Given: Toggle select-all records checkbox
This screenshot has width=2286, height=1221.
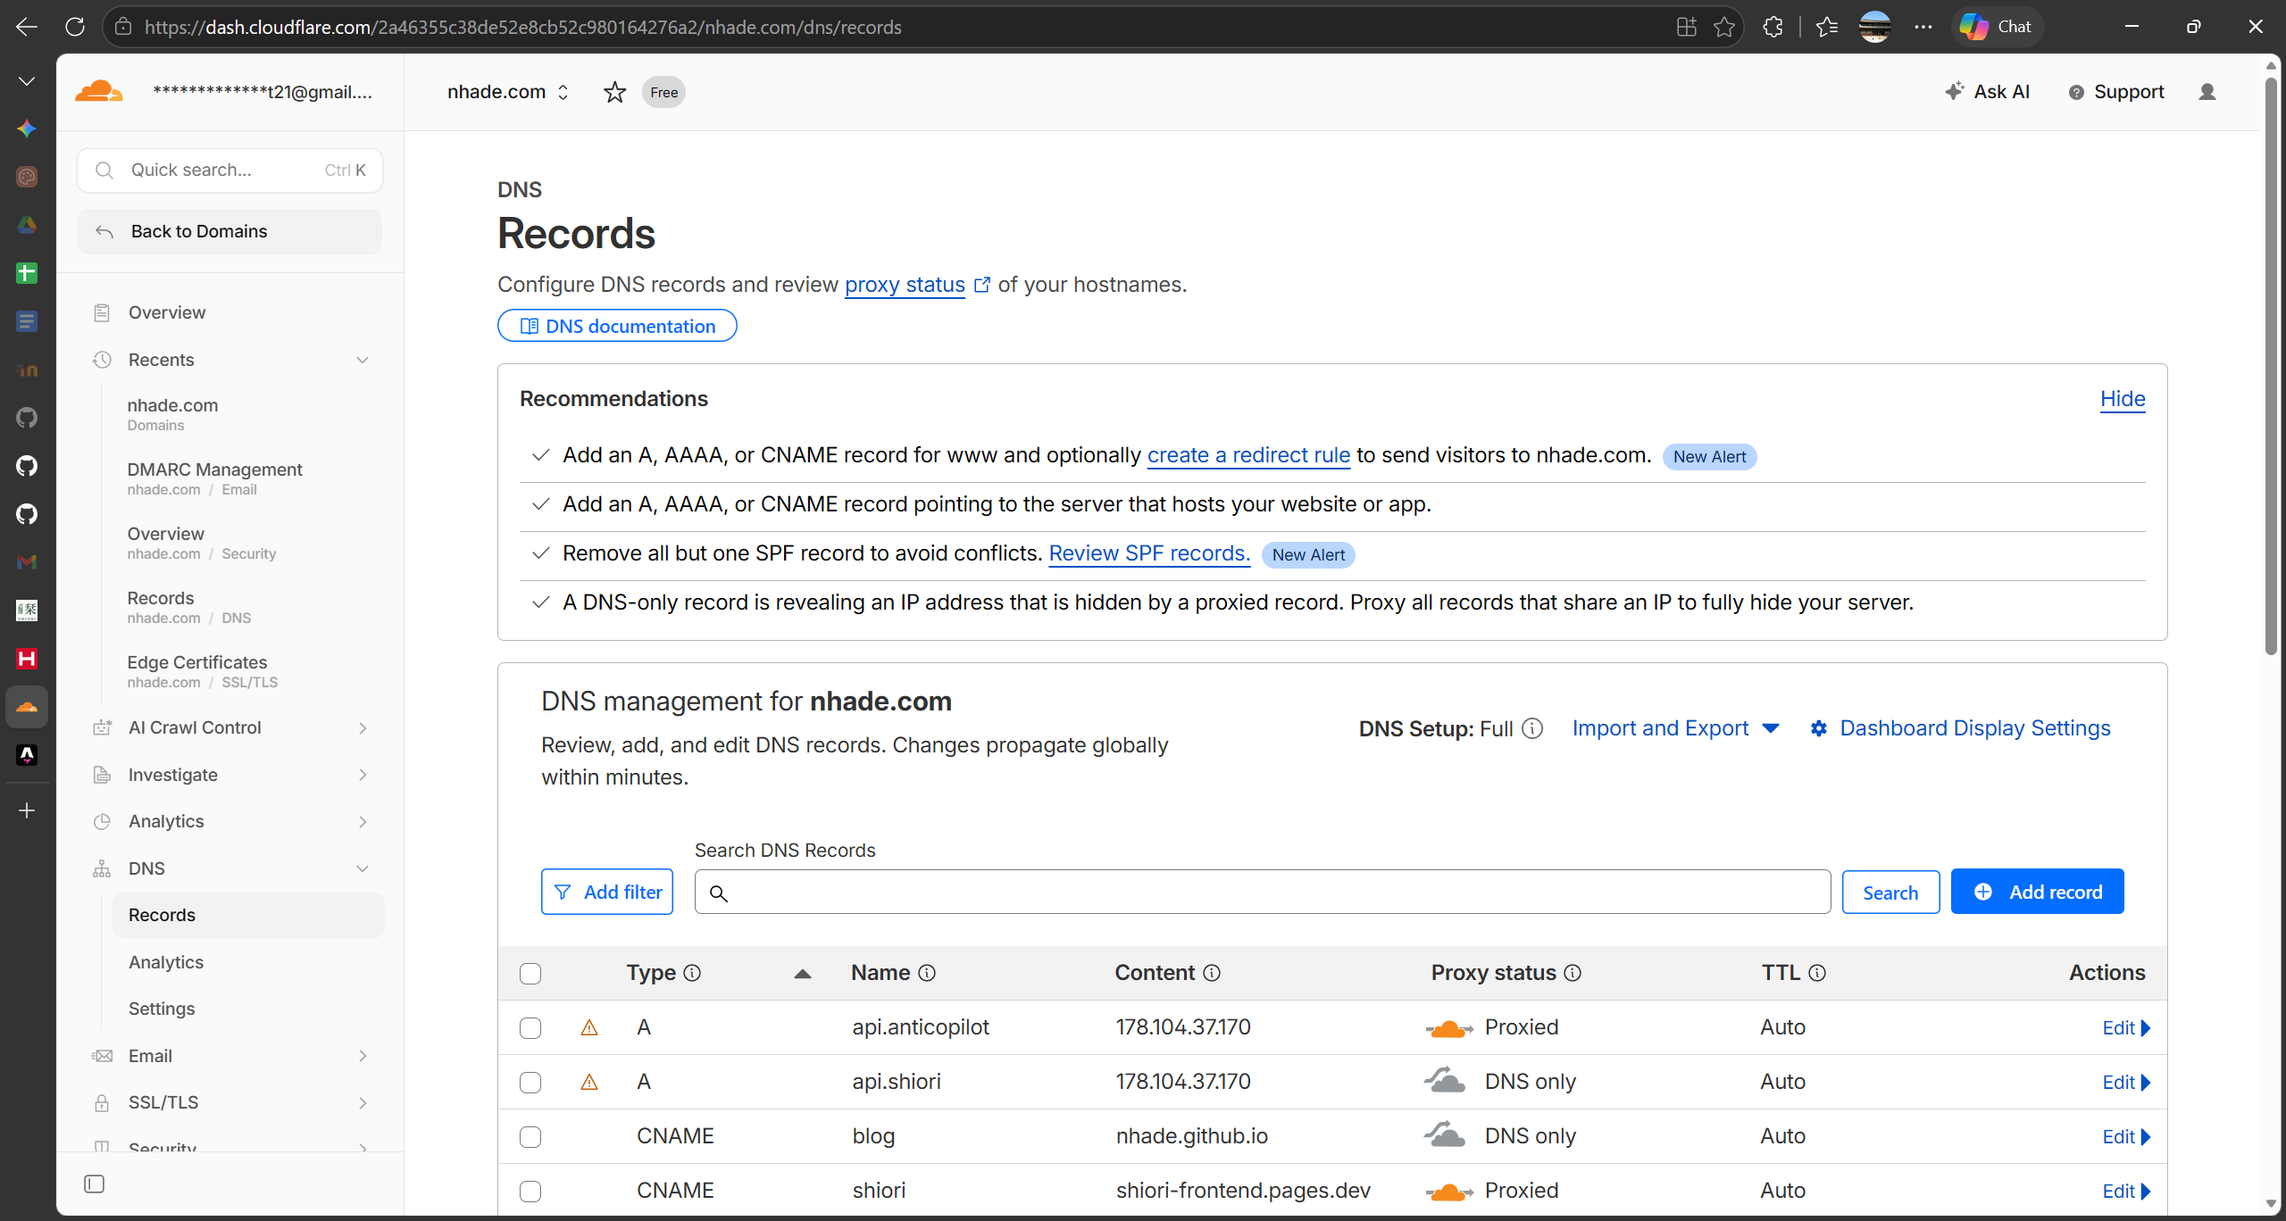Looking at the screenshot, I should [x=530, y=974].
